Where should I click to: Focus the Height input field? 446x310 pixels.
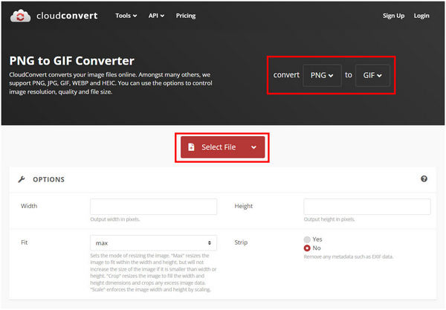click(367, 207)
